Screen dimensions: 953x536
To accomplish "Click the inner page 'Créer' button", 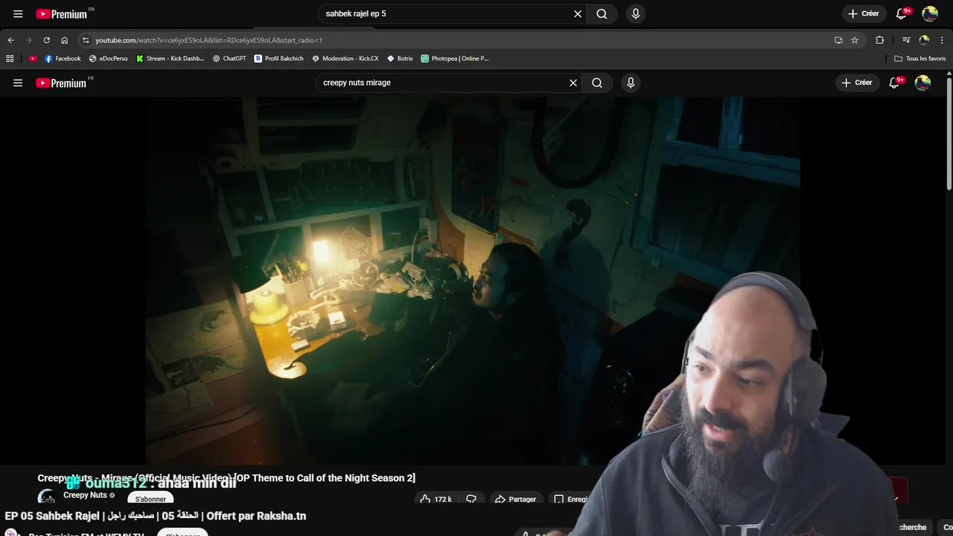I will 856,83.
